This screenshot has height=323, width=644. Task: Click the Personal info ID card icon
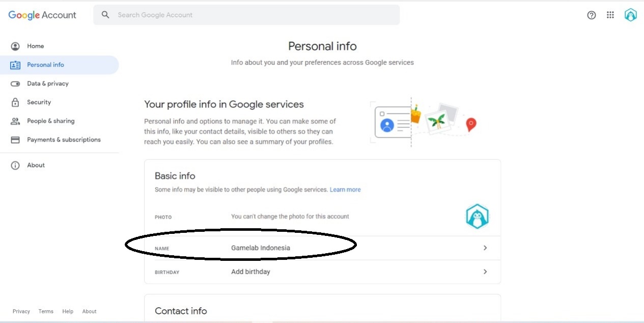[15, 65]
